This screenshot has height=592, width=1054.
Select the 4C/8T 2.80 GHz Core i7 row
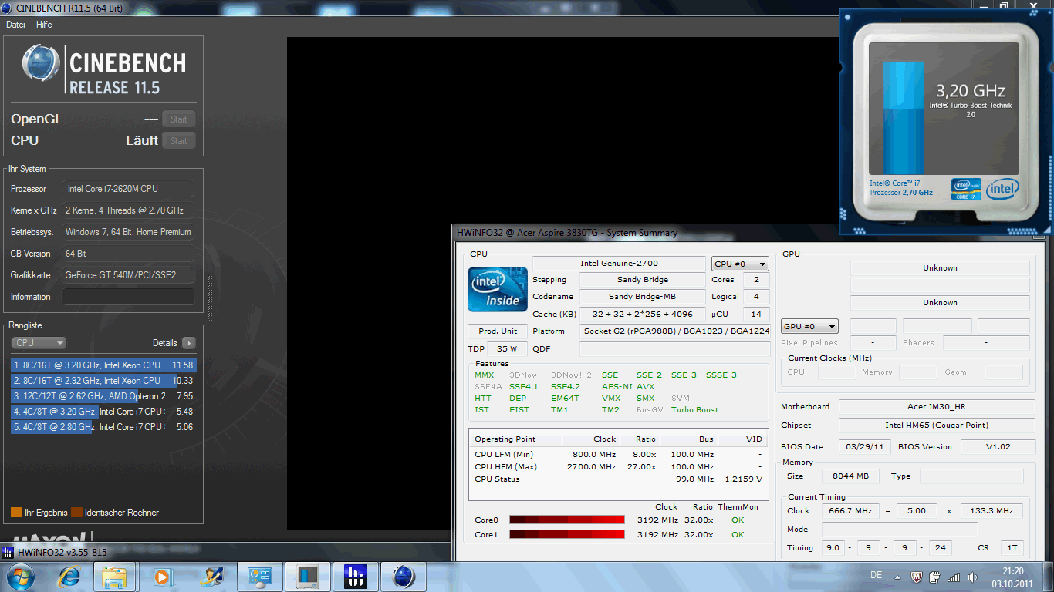[x=103, y=427]
